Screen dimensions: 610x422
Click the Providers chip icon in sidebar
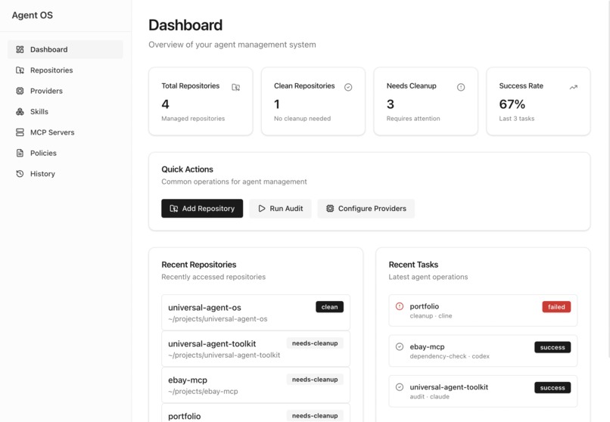[20, 91]
